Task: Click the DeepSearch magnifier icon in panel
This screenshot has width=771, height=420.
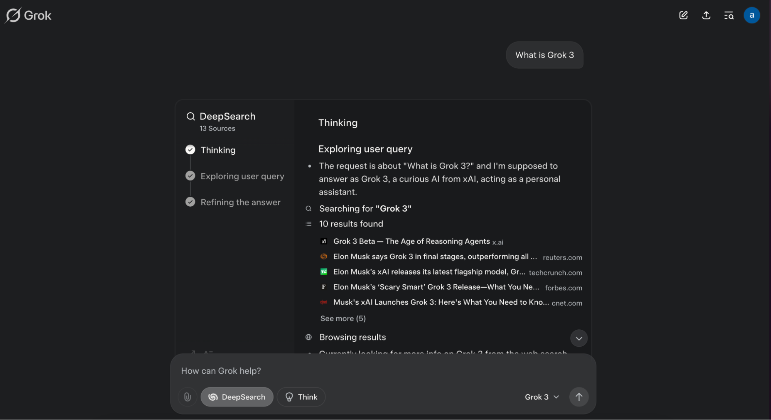Action: tap(191, 116)
